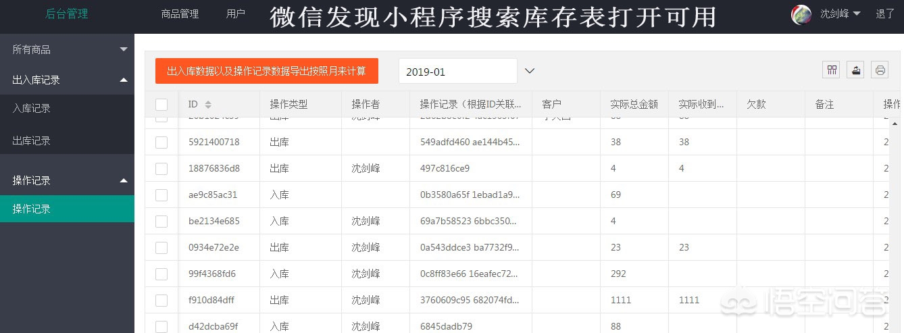Check the row with ID 5921400718

click(x=161, y=142)
